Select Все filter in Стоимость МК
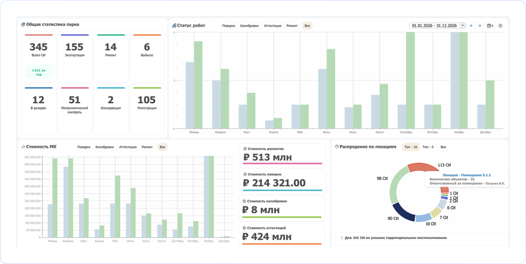The image size is (526, 264). click(162, 147)
